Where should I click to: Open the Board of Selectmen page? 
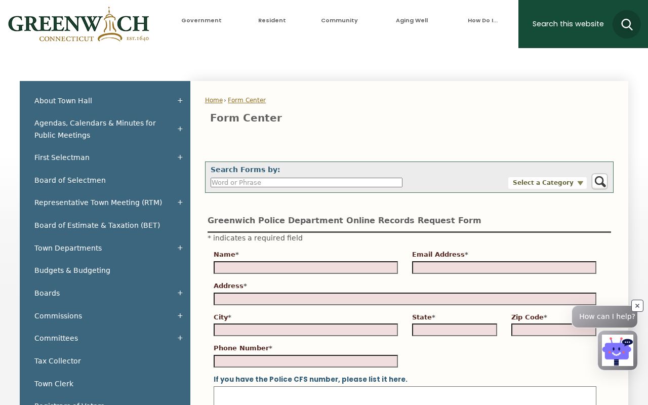pyautogui.click(x=70, y=180)
